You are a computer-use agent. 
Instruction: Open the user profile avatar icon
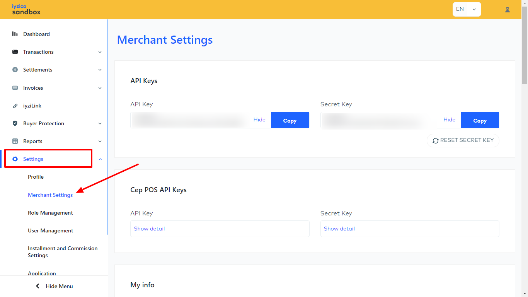(508, 10)
